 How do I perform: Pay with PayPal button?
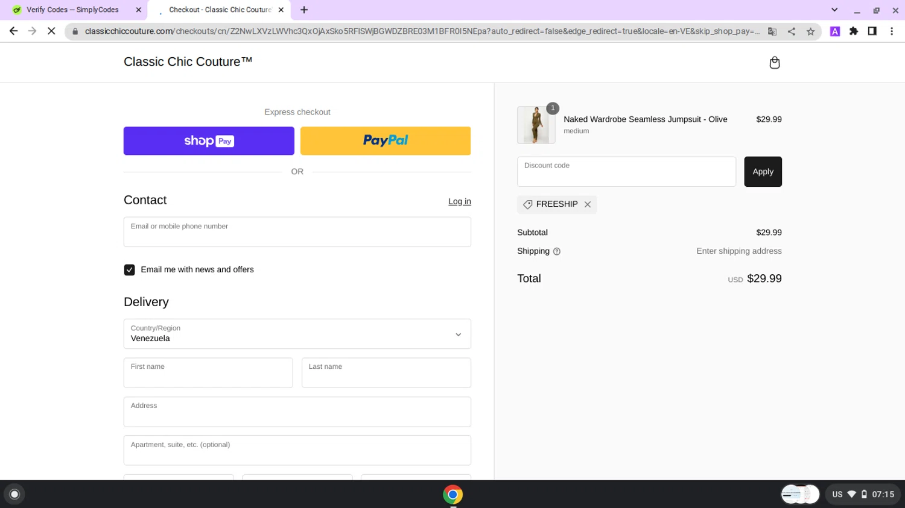pos(386,141)
